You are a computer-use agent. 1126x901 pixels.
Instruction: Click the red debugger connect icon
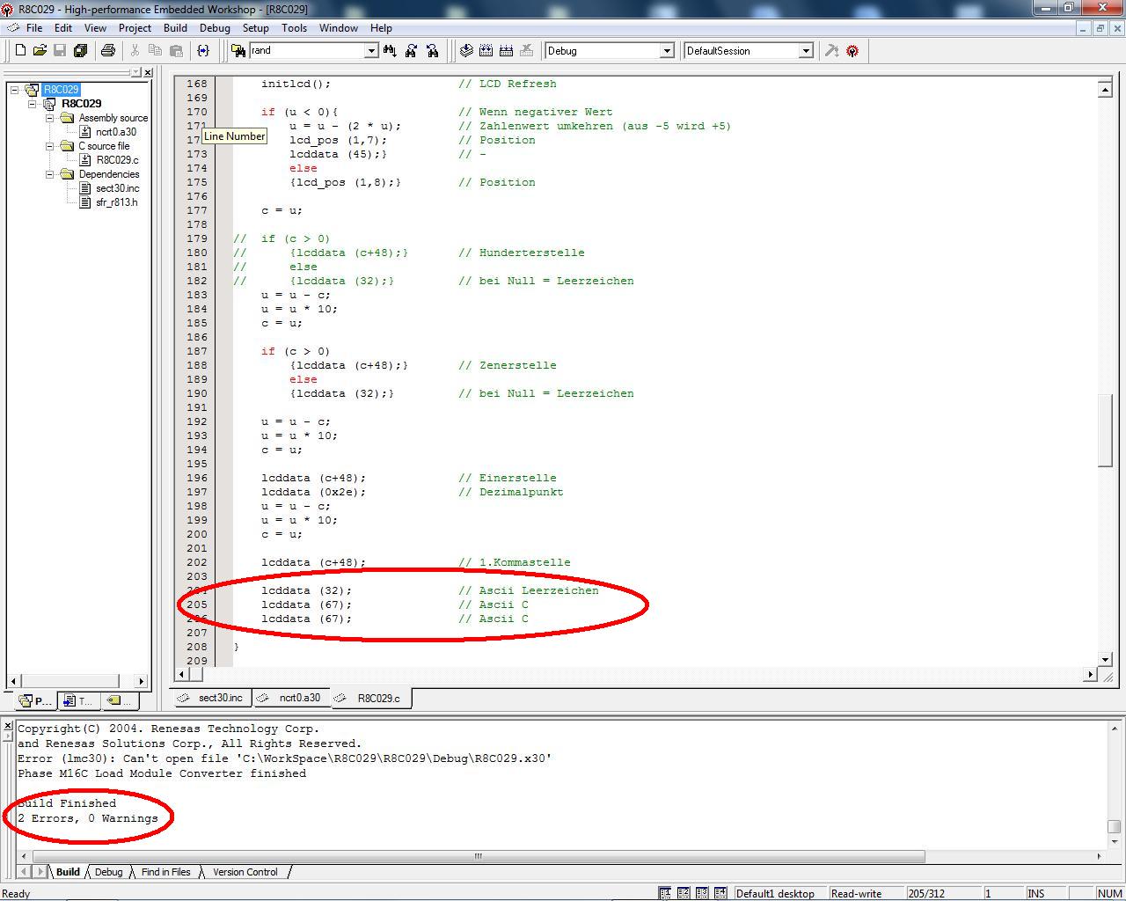point(852,51)
